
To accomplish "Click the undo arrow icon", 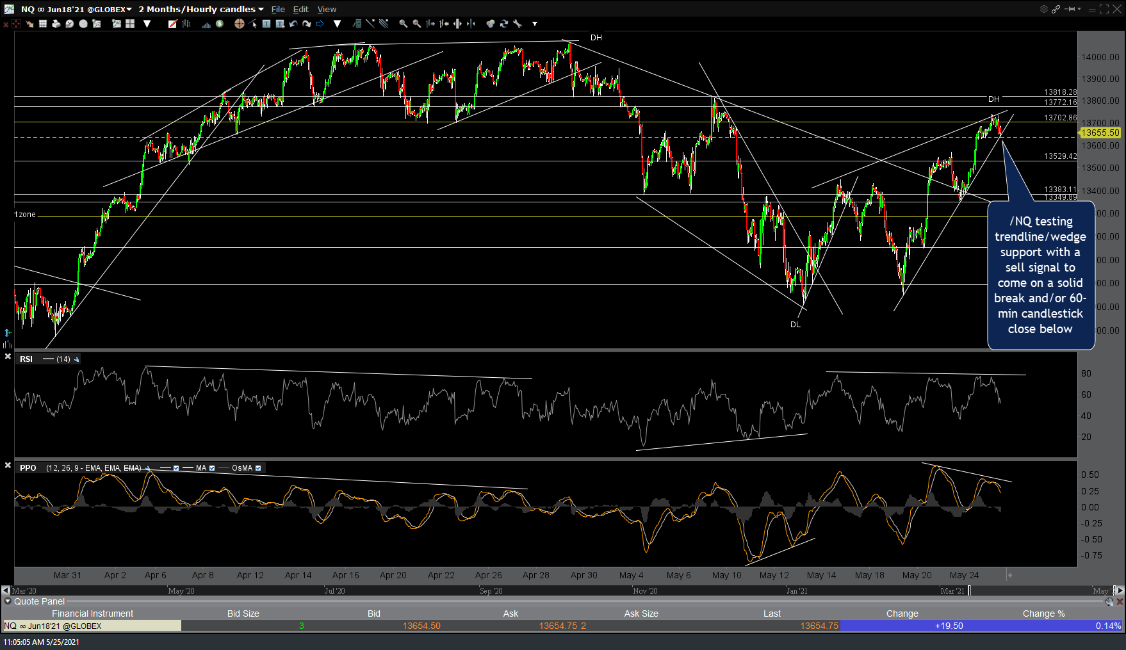I will 293,24.
